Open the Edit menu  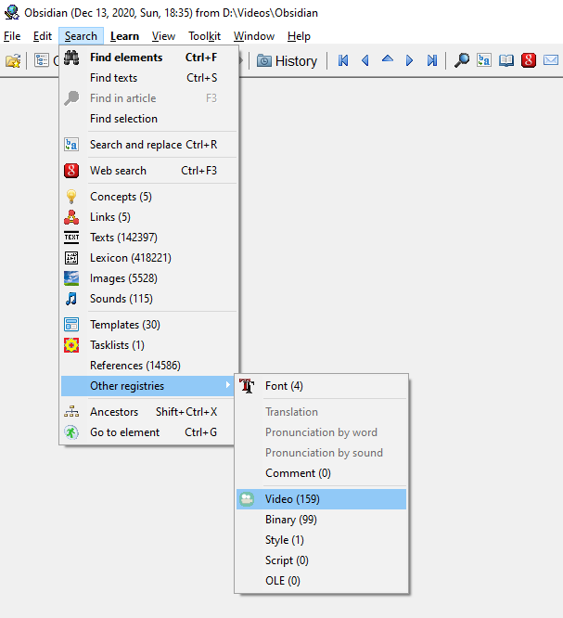coord(42,36)
